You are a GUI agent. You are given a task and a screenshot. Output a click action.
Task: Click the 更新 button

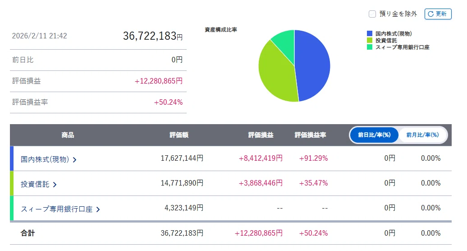(x=438, y=14)
